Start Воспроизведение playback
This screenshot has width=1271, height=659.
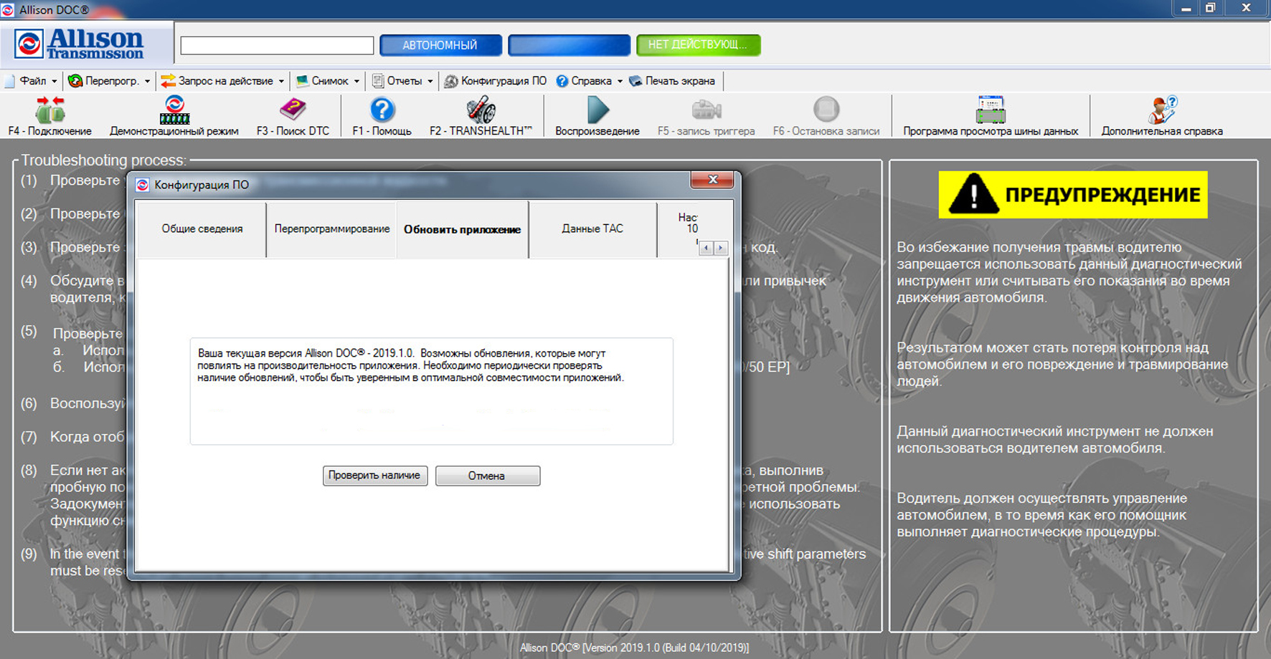click(x=597, y=111)
